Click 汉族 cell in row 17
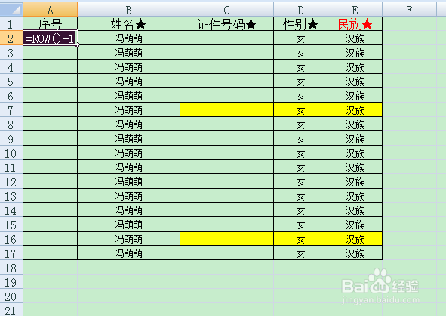Screen dimensions: 446x316 coord(355,253)
